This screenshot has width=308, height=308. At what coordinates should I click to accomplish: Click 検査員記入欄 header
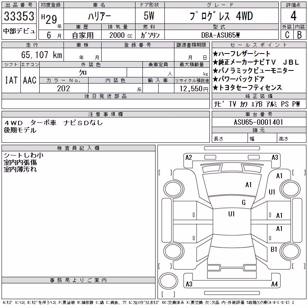78,148
